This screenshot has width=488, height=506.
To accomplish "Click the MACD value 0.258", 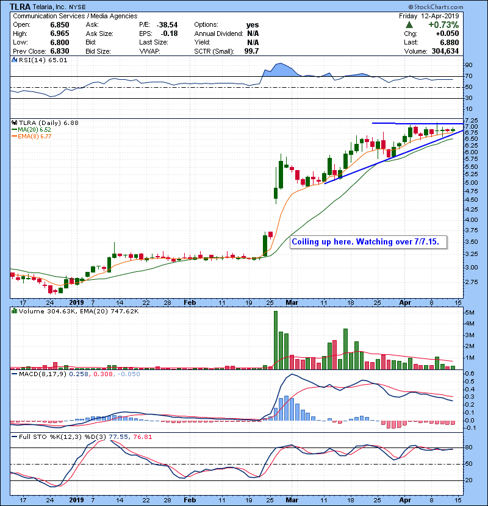I will 79,374.
